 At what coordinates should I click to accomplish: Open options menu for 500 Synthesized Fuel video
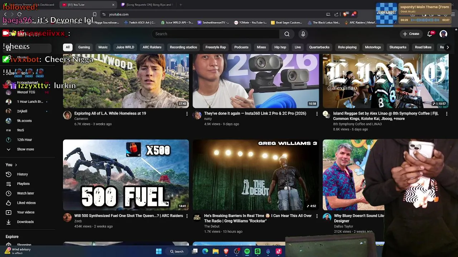pos(187,216)
